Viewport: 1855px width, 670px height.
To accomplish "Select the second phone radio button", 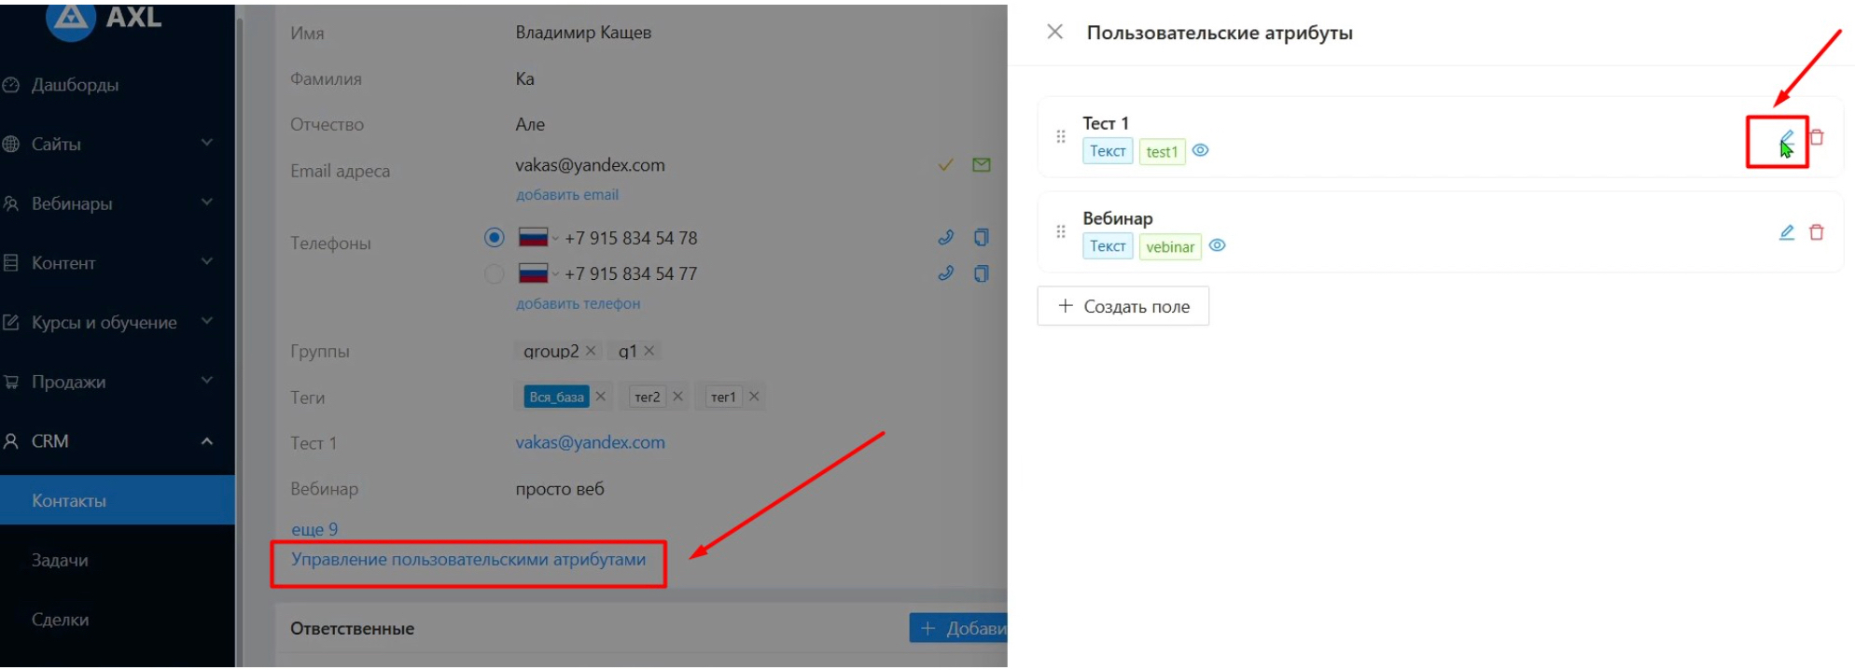I will [495, 273].
